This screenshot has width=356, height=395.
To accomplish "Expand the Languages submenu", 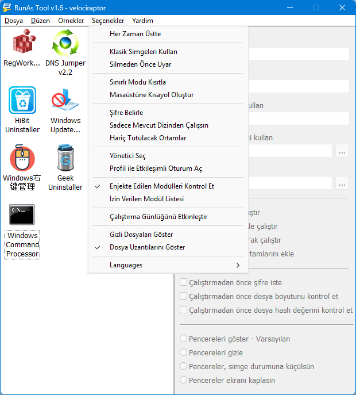I will [x=168, y=265].
